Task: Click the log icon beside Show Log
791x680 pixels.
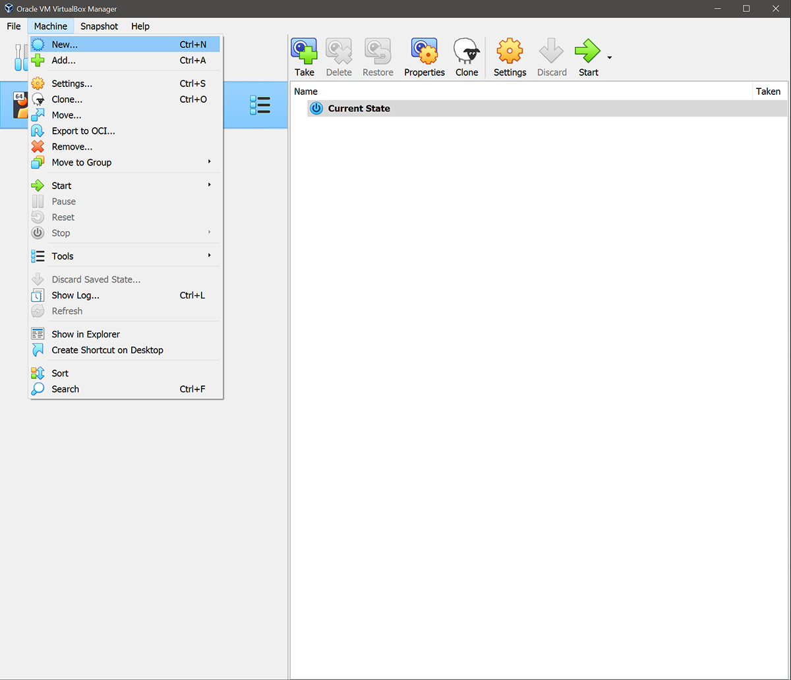Action: pos(38,296)
